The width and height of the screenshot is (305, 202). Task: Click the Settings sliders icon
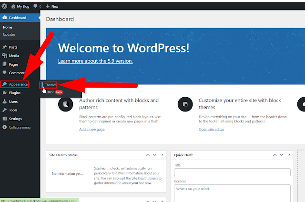[4, 119]
